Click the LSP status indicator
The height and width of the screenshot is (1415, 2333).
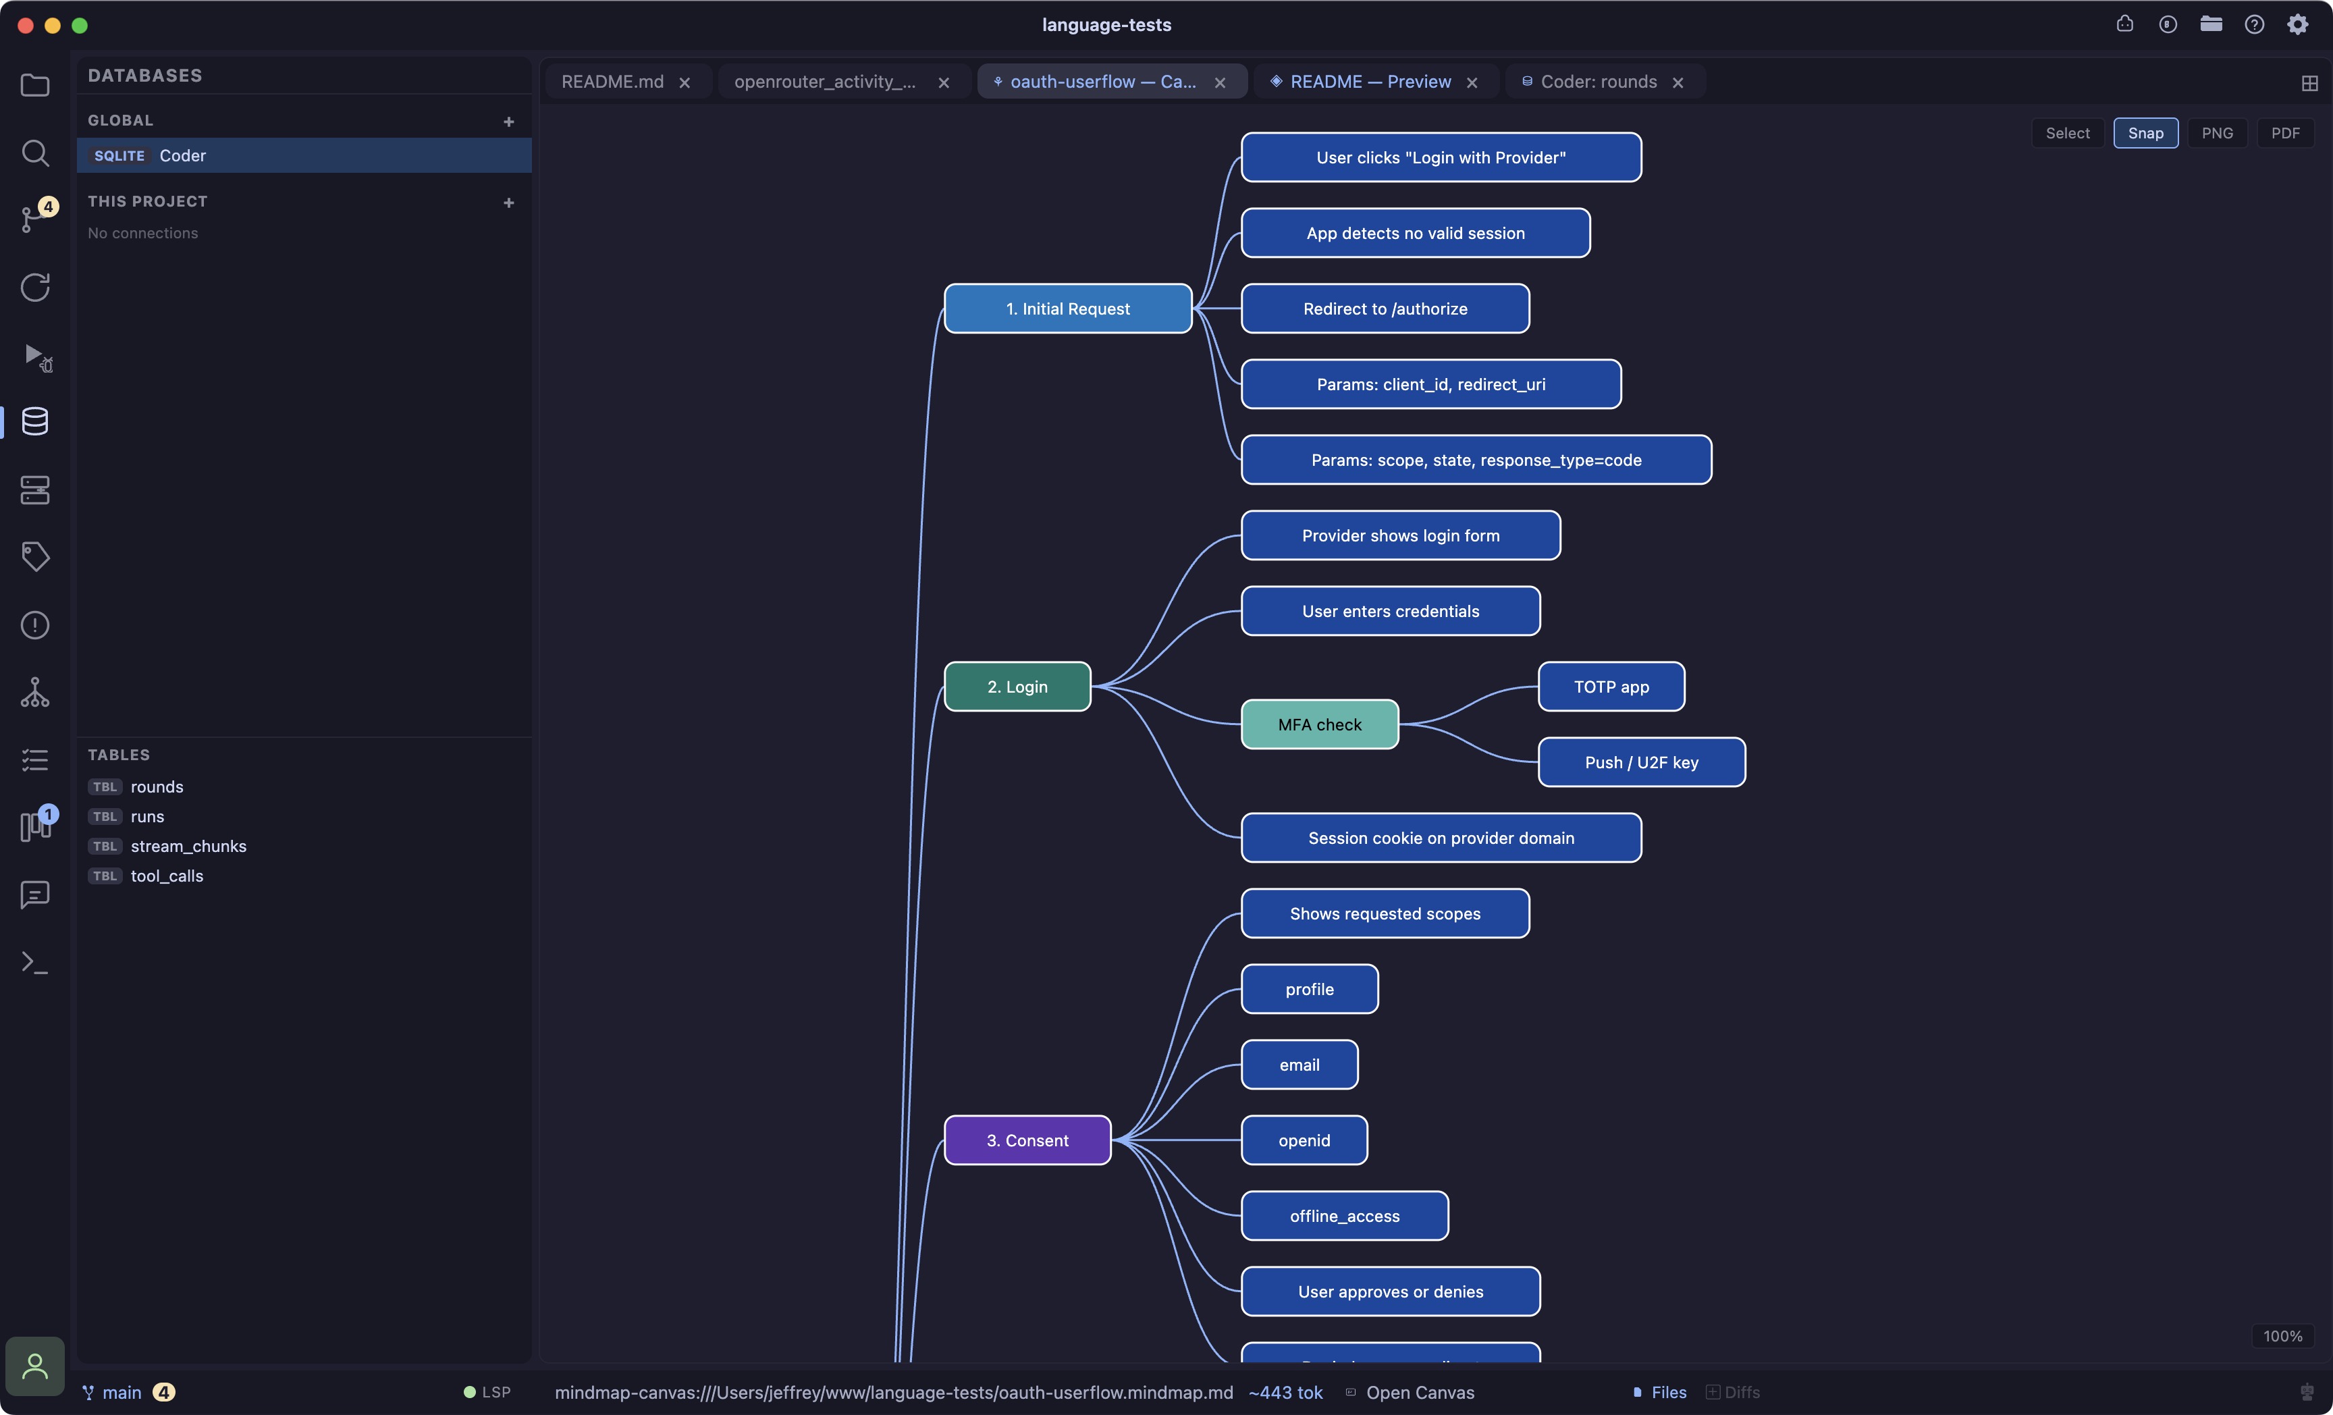point(487,1392)
